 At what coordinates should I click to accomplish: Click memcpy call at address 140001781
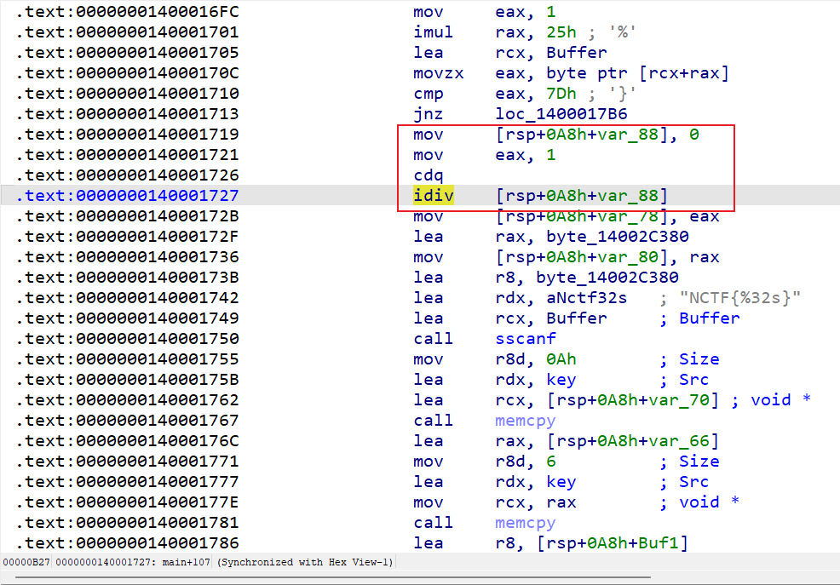[x=527, y=523]
